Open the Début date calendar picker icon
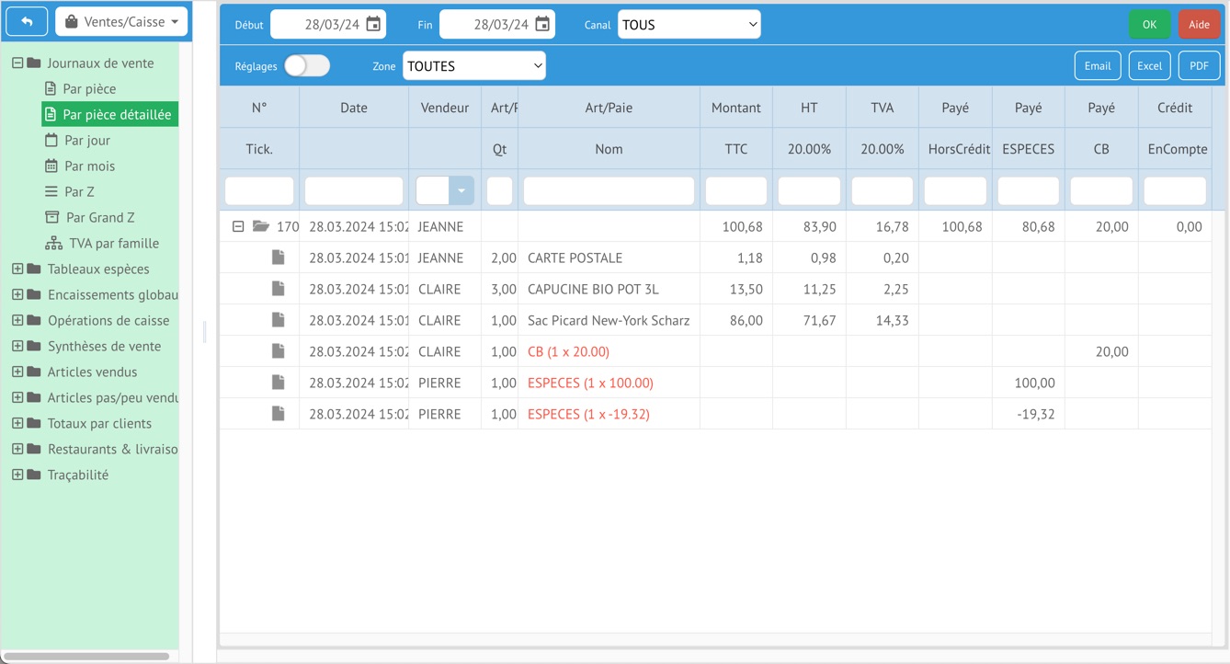 coord(373,25)
